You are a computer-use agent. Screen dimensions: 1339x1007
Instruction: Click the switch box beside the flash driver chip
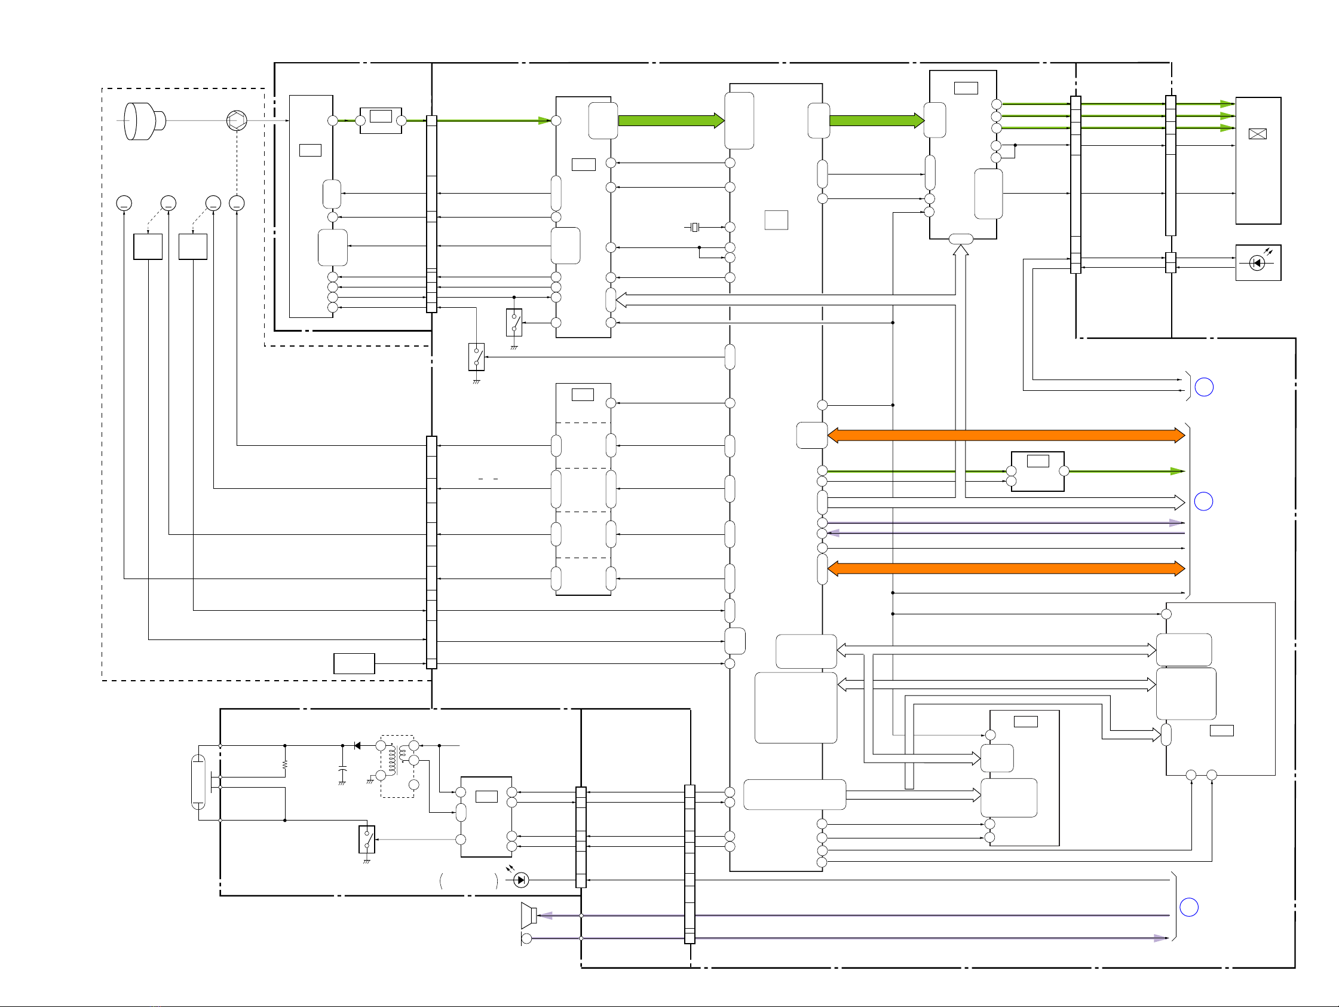367,839
